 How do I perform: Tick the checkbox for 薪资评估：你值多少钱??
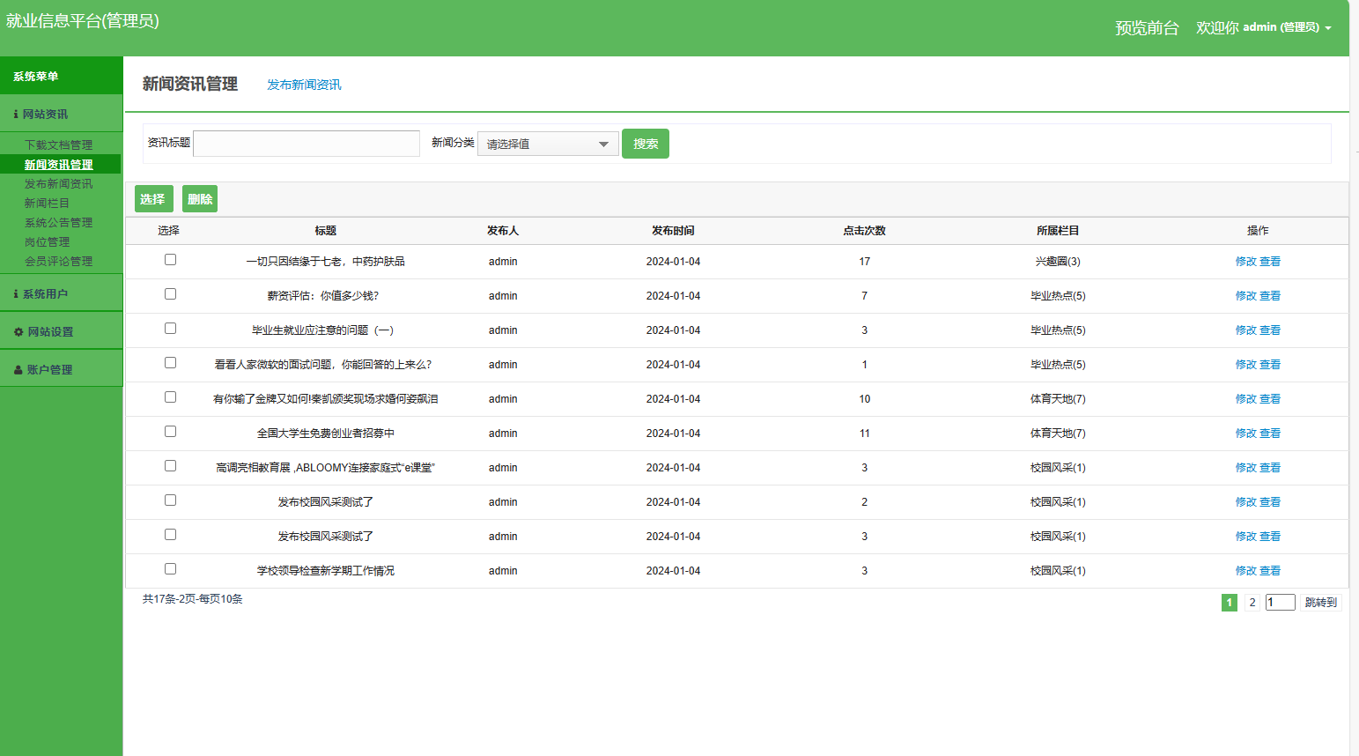[x=170, y=294]
